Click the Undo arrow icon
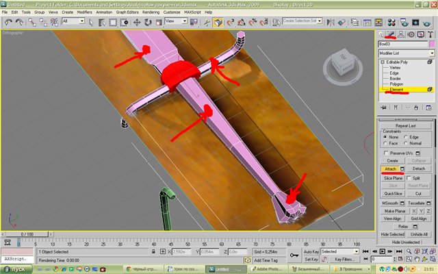 8,22
